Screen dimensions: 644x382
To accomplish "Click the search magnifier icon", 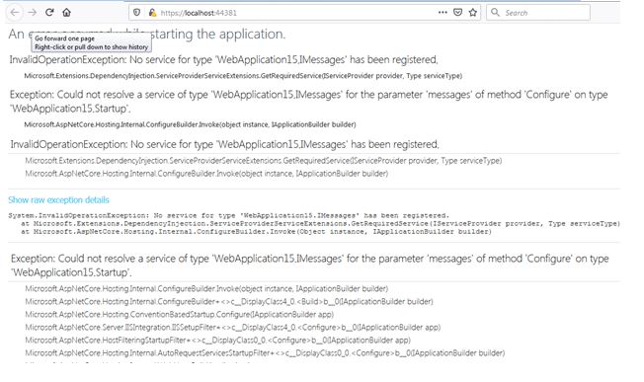I will pos(495,12).
